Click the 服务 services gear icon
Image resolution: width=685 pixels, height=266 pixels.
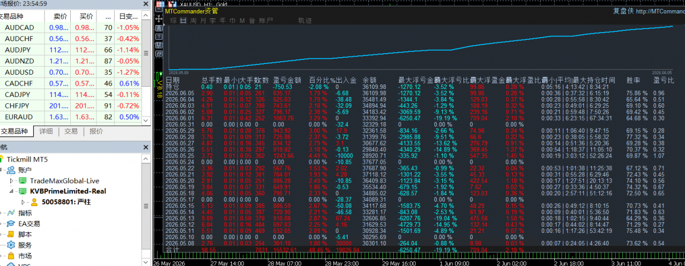pyautogui.click(x=11, y=245)
